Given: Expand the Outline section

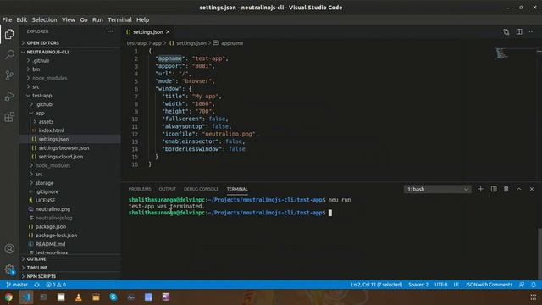Looking at the screenshot, I should point(70,258).
